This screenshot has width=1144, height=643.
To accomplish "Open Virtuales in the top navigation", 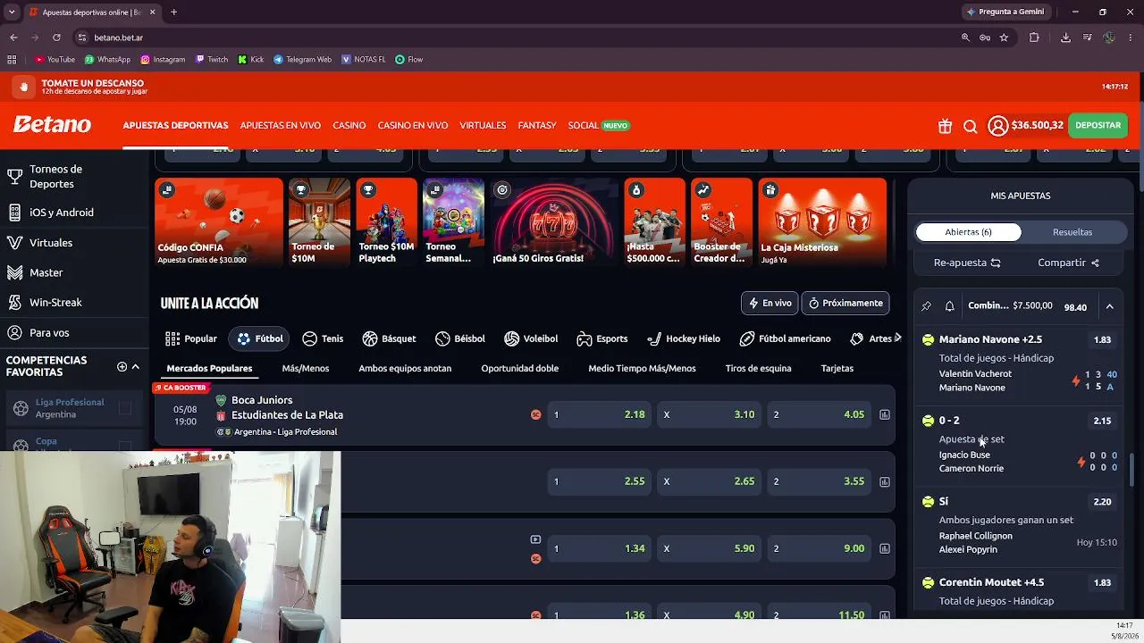I will click(x=483, y=126).
